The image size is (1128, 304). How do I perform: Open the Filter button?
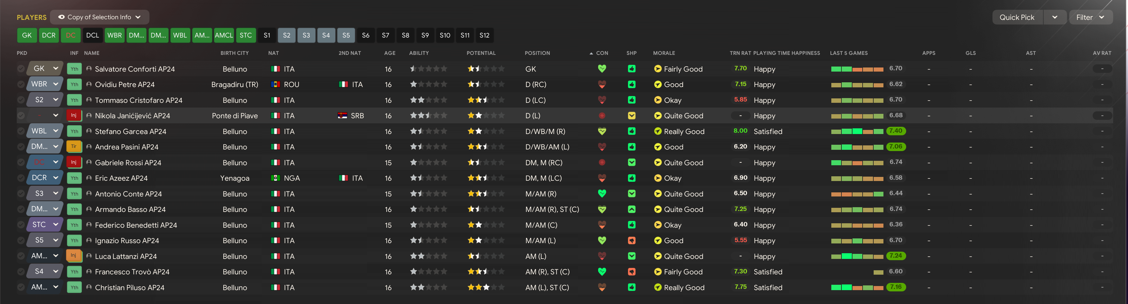1090,17
